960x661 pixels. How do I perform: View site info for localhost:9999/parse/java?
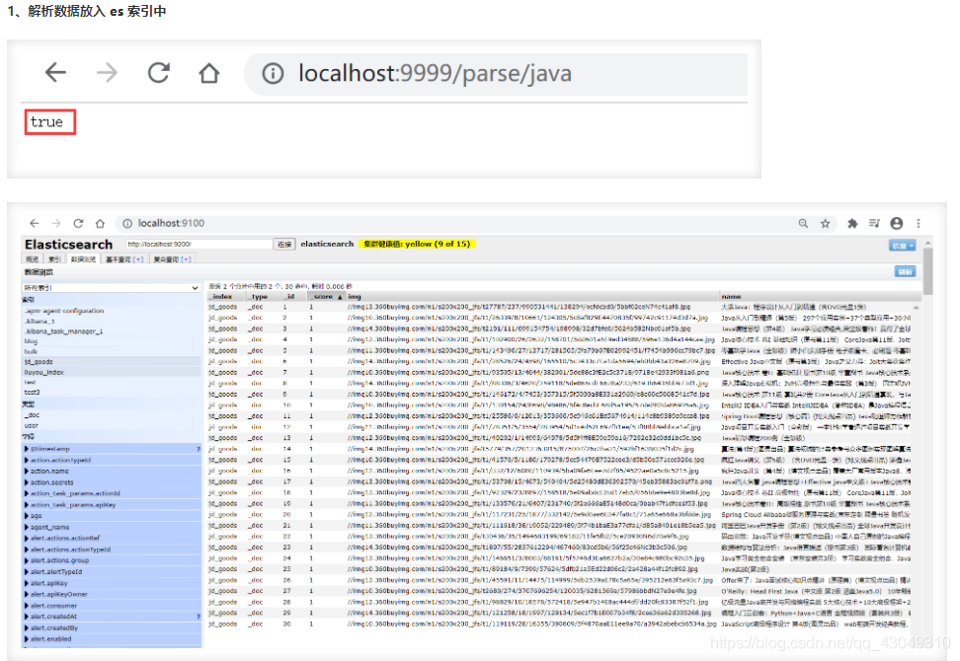click(x=273, y=74)
